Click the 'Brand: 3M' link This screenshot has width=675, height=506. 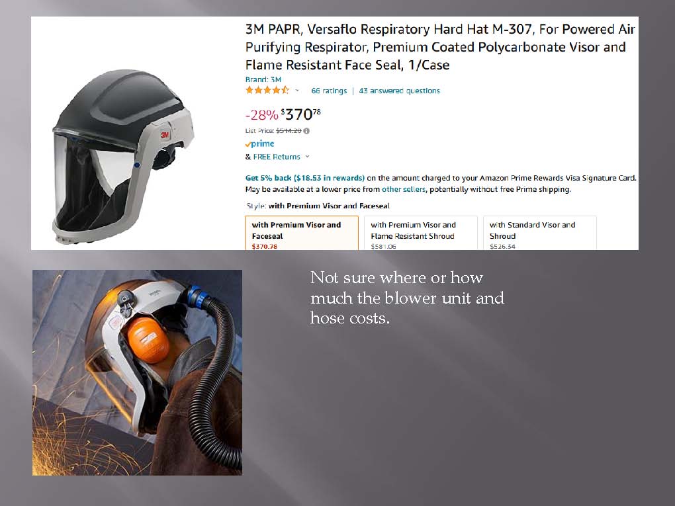(x=263, y=79)
